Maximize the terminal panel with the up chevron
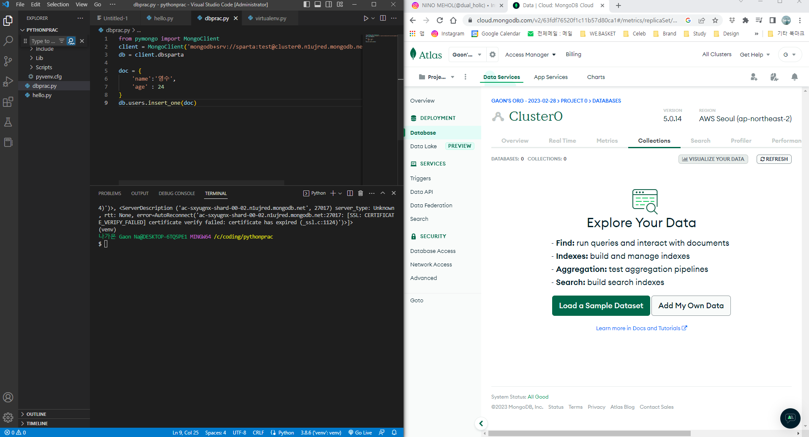Viewport: 809px width, 437px height. [x=383, y=193]
